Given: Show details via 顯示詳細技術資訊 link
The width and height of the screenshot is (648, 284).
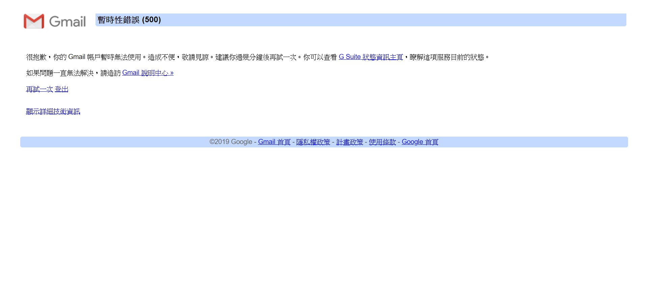Looking at the screenshot, I should [53, 111].
